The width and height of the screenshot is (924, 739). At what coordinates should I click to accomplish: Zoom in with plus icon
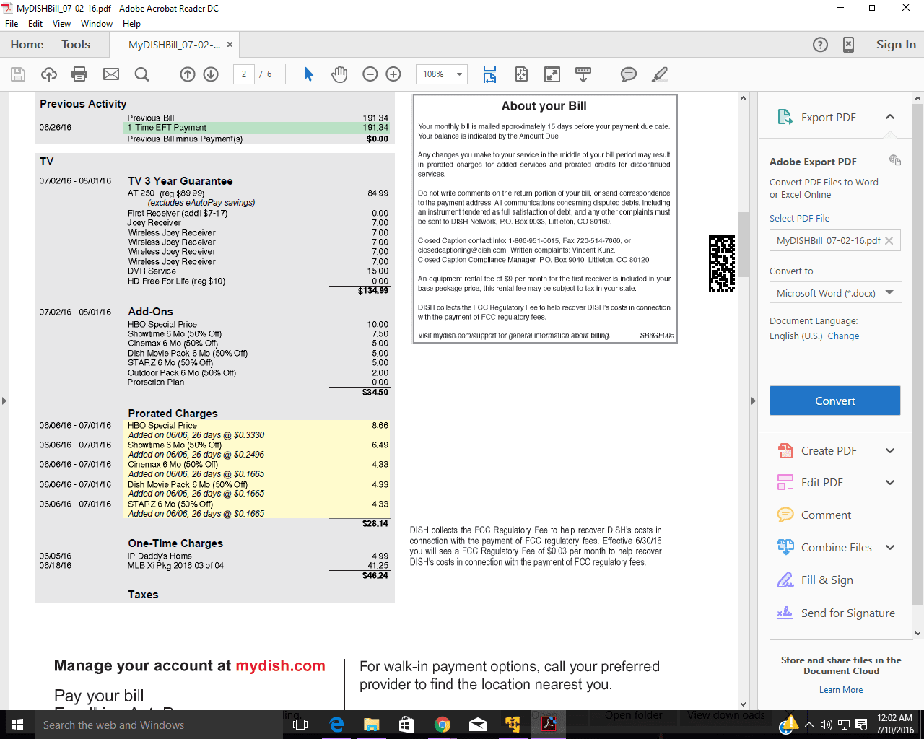393,74
